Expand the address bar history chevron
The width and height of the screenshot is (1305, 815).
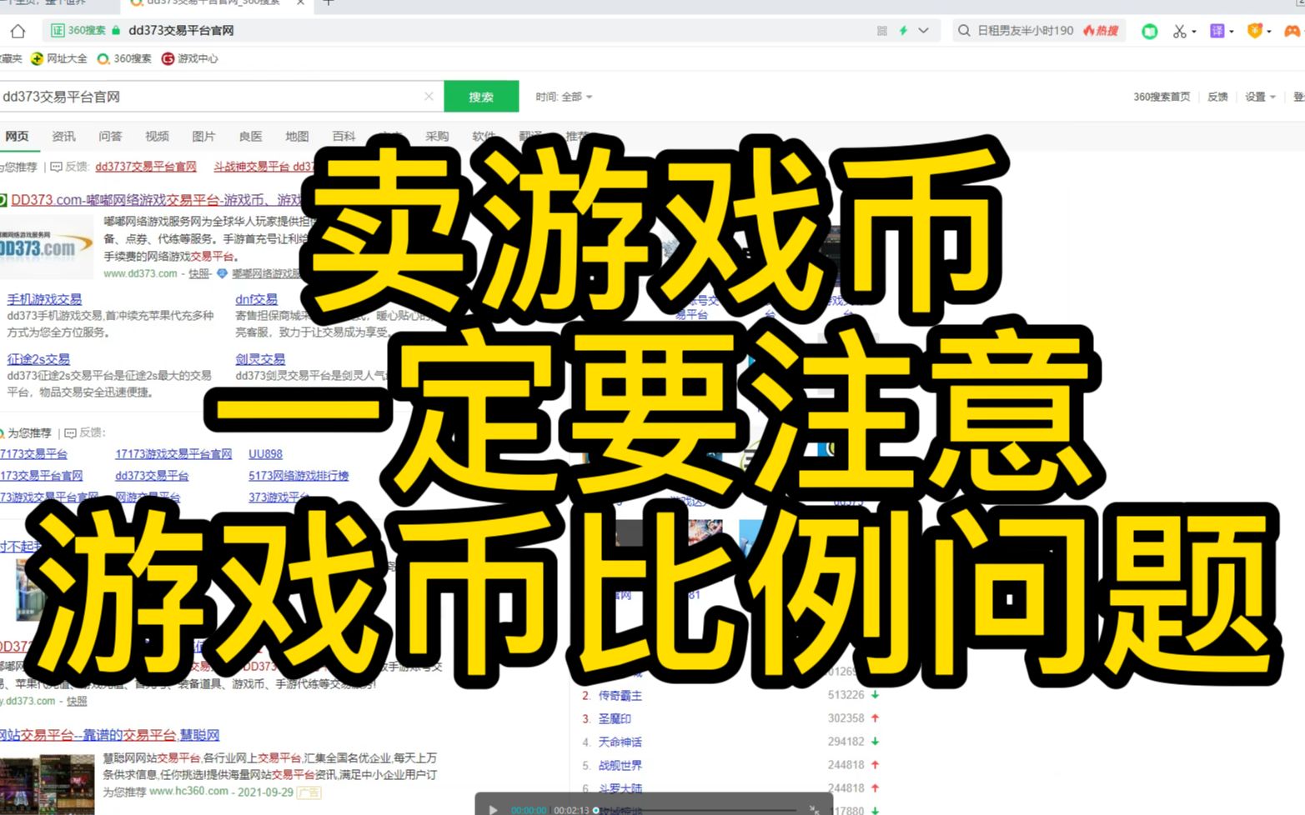pos(923,31)
